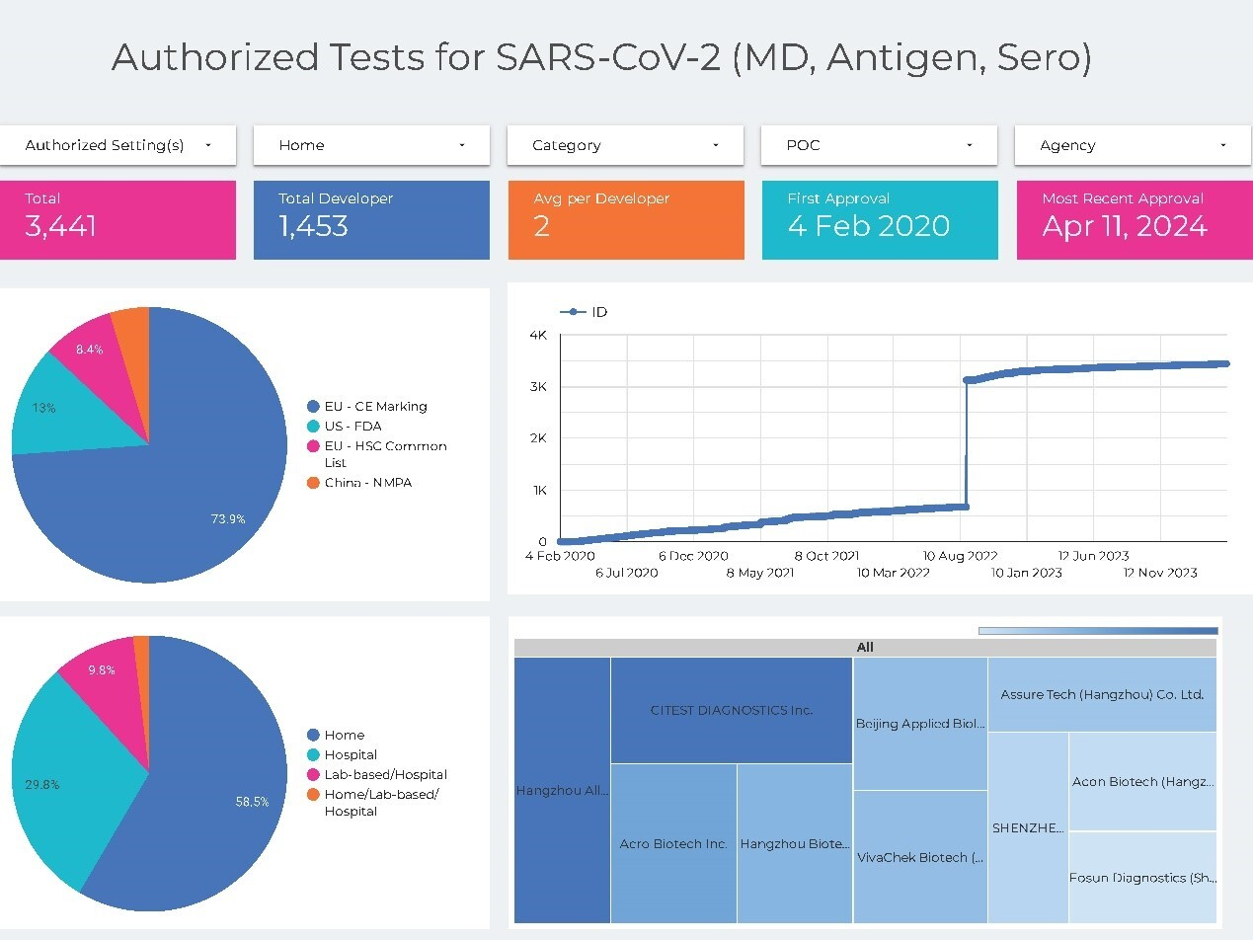This screenshot has width=1253, height=940.
Task: Open the Authorized Setting(s) dropdown
Action: click(117, 145)
